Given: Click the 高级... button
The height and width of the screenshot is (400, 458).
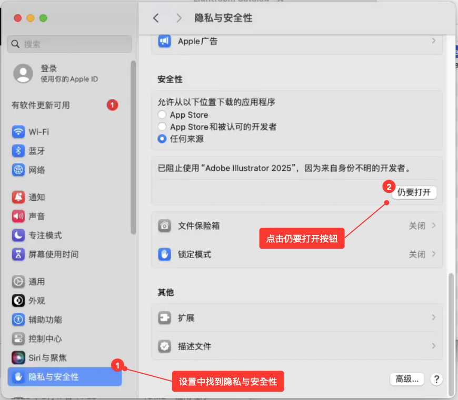Looking at the screenshot, I should click(407, 379).
